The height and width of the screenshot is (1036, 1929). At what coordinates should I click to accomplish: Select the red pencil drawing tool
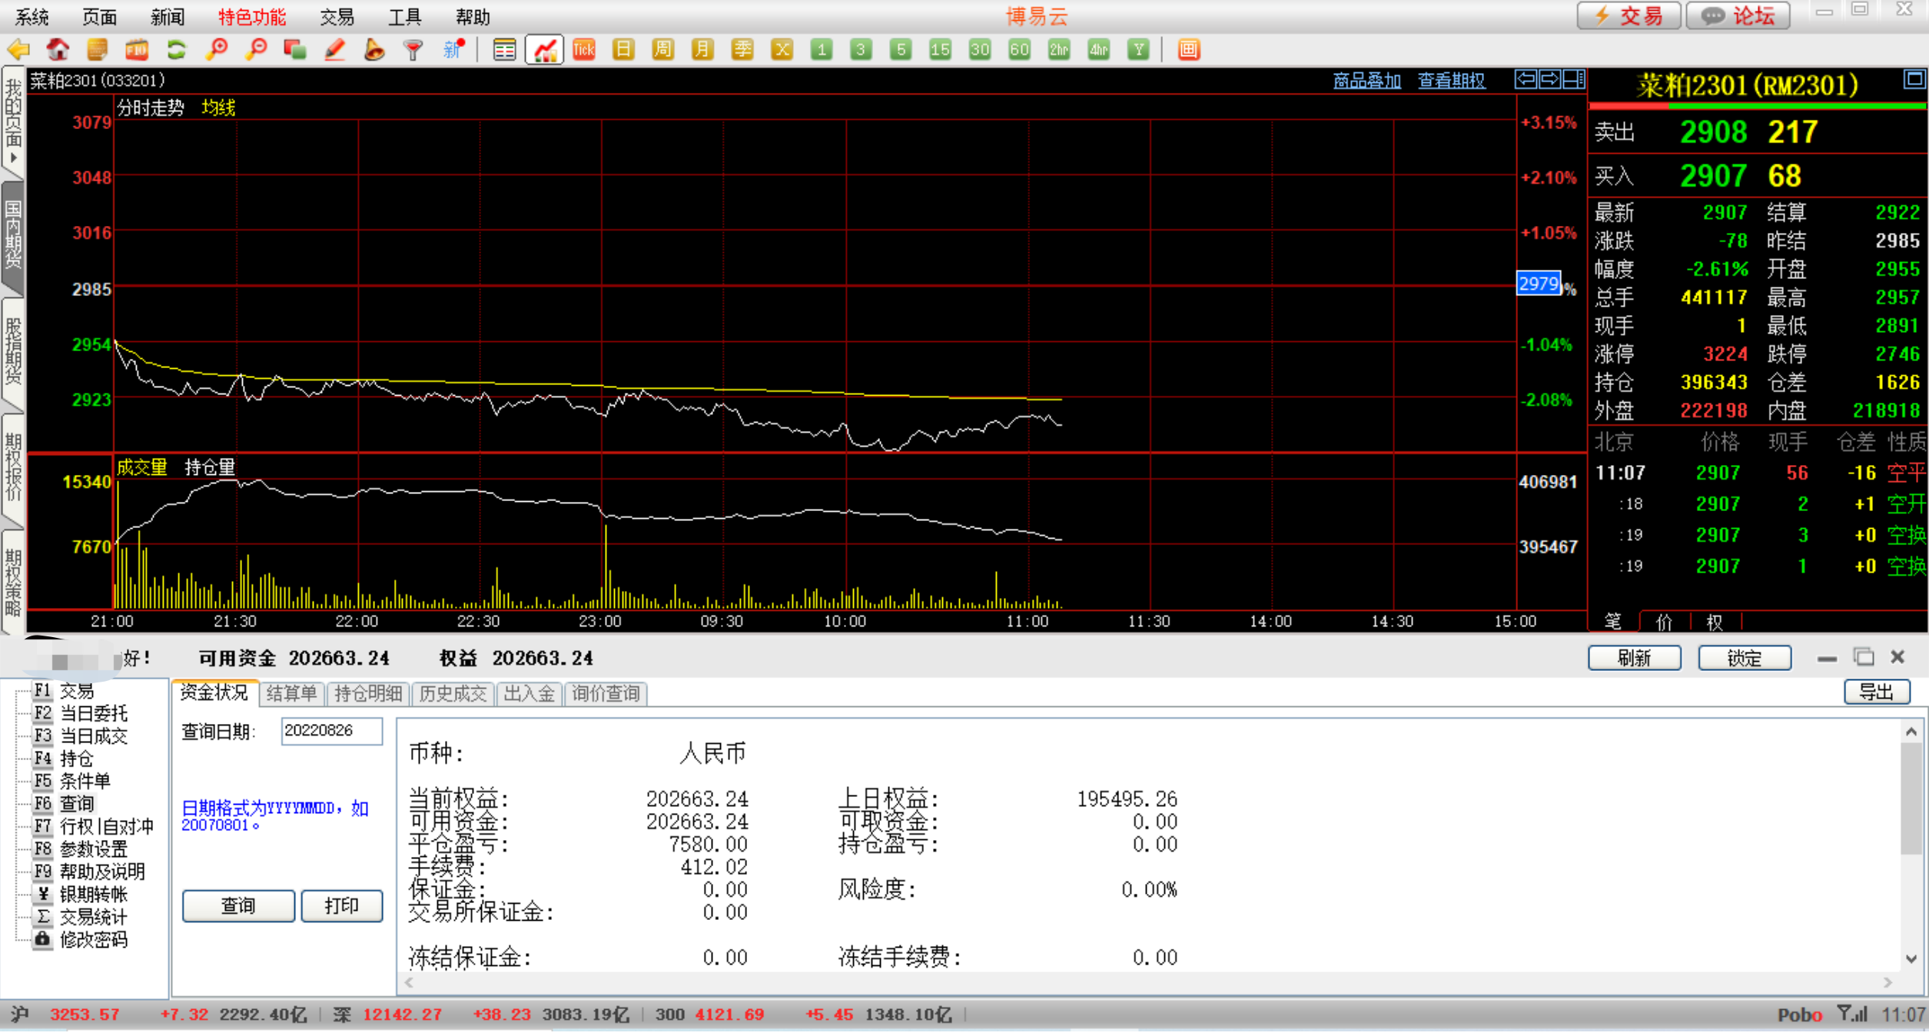[334, 51]
